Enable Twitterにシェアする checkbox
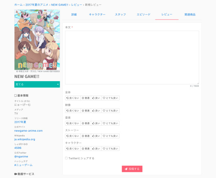The image size is (216, 178). [x=66, y=158]
